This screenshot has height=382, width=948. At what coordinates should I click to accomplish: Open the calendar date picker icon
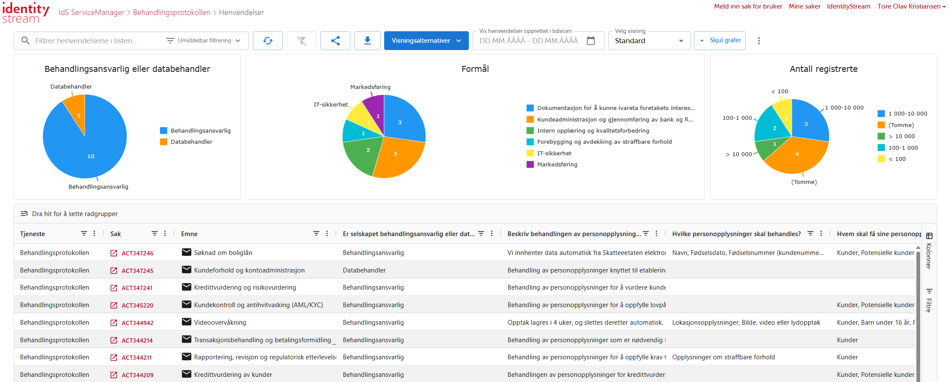[591, 41]
